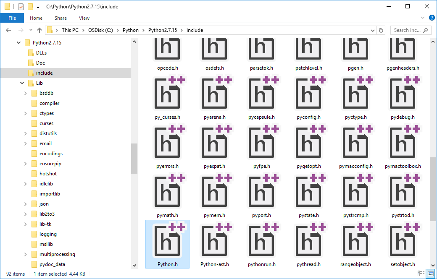Collapse the Python2.7.15 tree node
Screen dimensions: 437x279
point(18,42)
